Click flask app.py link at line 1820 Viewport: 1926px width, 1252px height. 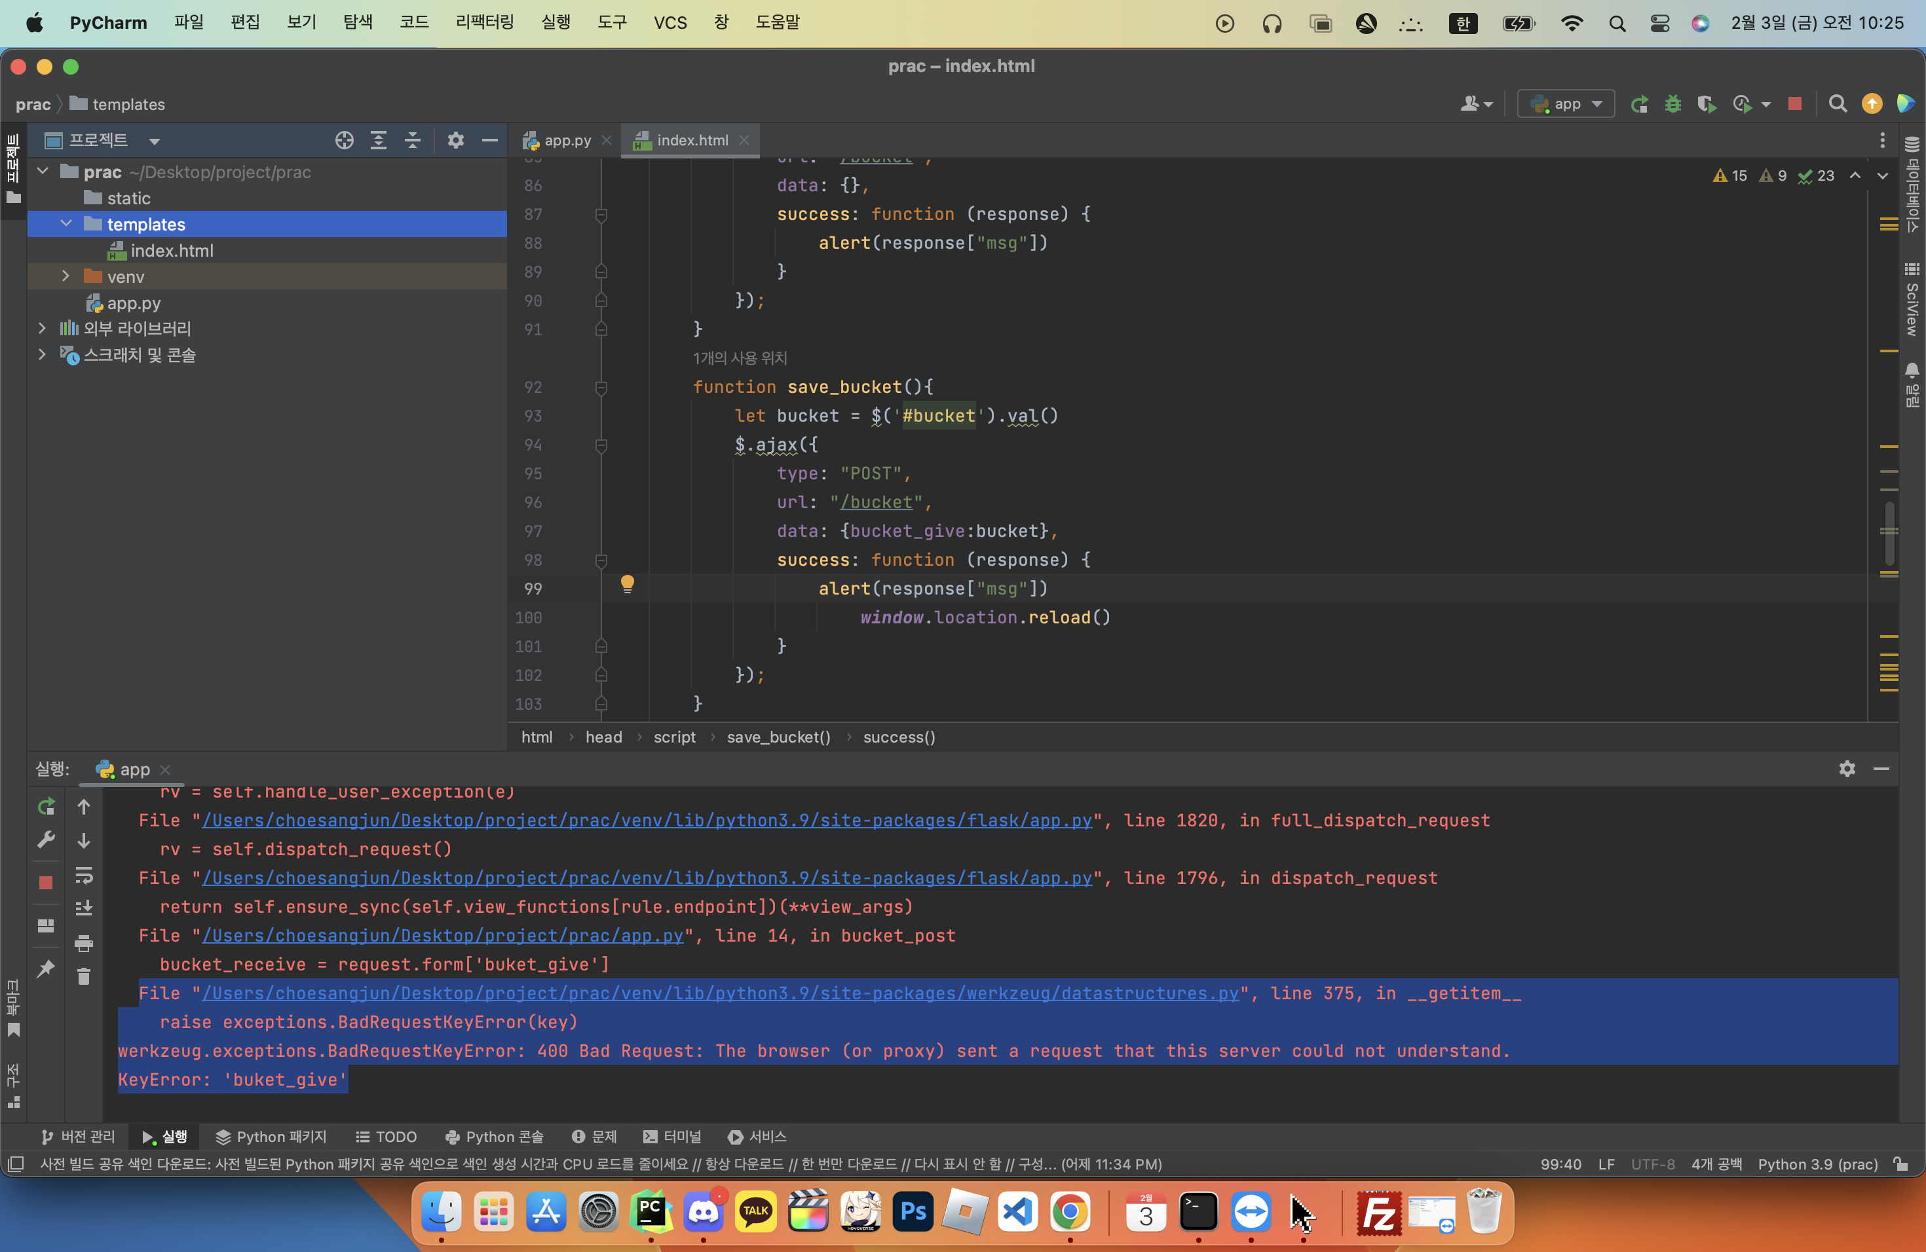pos(647,820)
